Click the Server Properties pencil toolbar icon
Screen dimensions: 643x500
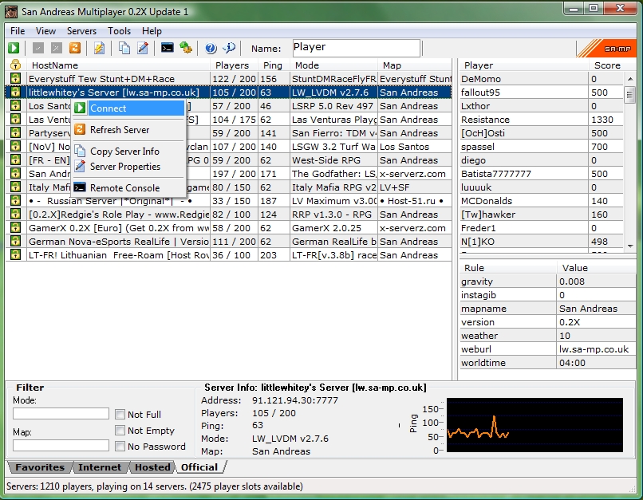click(x=143, y=49)
